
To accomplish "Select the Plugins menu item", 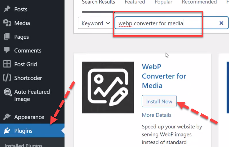I will coord(32,131).
